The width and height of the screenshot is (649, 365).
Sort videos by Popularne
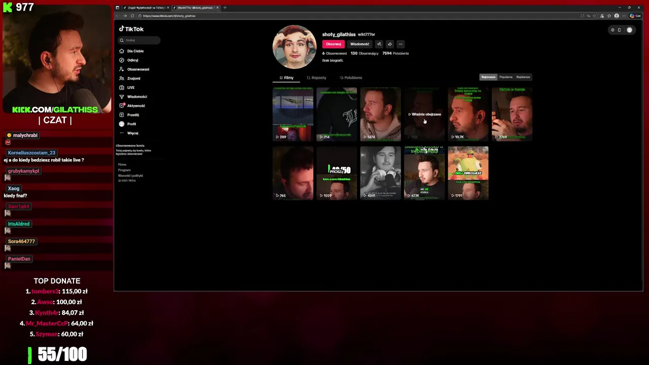[x=506, y=77]
